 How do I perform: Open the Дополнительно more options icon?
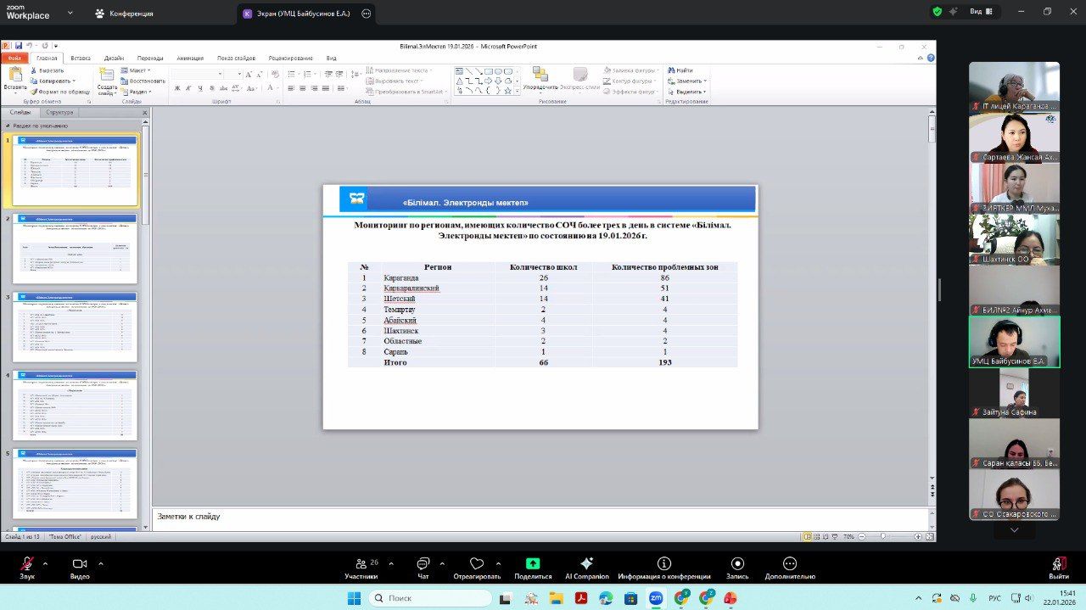pyautogui.click(x=789, y=565)
